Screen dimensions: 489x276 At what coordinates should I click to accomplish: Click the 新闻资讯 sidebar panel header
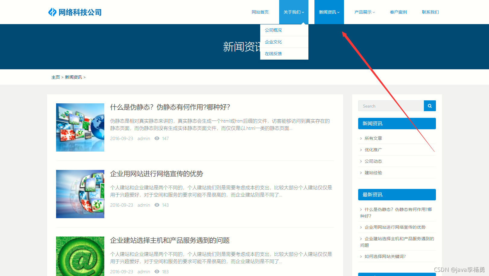coord(397,124)
